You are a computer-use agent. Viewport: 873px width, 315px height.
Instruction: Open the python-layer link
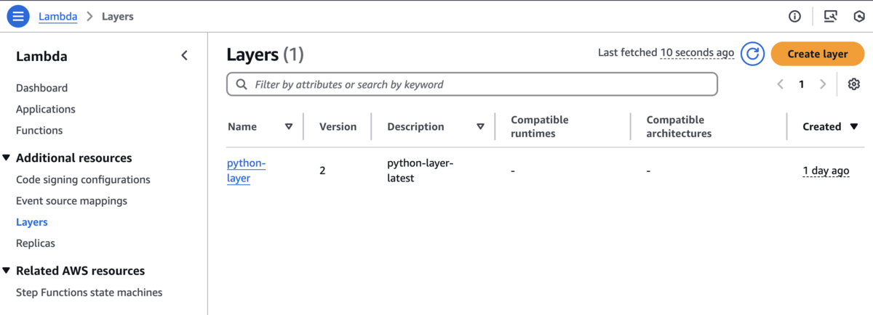point(246,171)
